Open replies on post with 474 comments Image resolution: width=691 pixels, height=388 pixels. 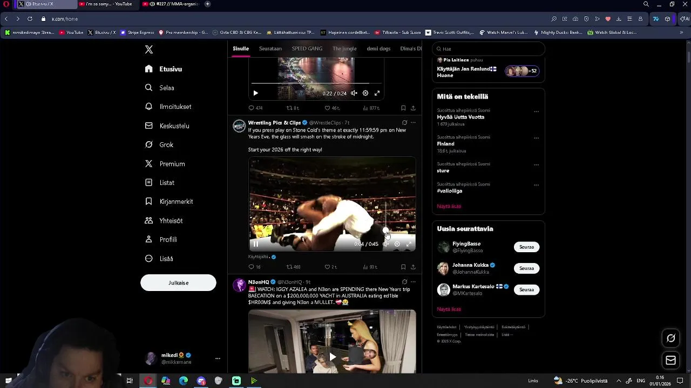[255, 108]
